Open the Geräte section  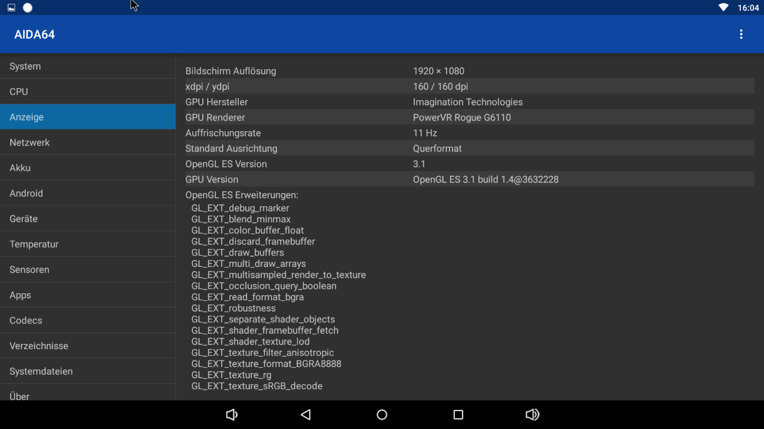coord(88,219)
